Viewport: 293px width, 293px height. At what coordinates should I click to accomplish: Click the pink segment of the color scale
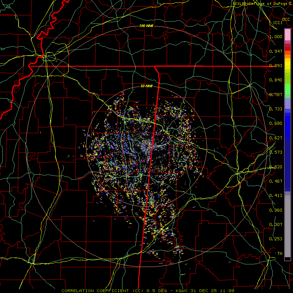pyautogui.click(x=287, y=35)
